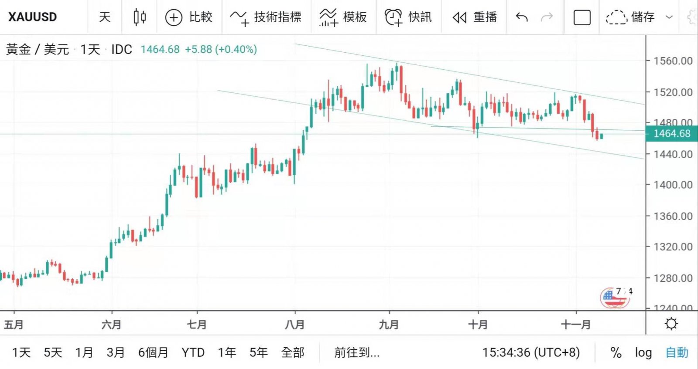Image resolution: width=698 pixels, height=369 pixels.
Task: Click the XAUUSD symbol search field
Action: tap(33, 17)
